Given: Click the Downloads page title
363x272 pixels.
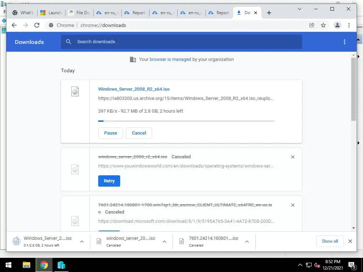Looking at the screenshot, I should coord(29,42).
